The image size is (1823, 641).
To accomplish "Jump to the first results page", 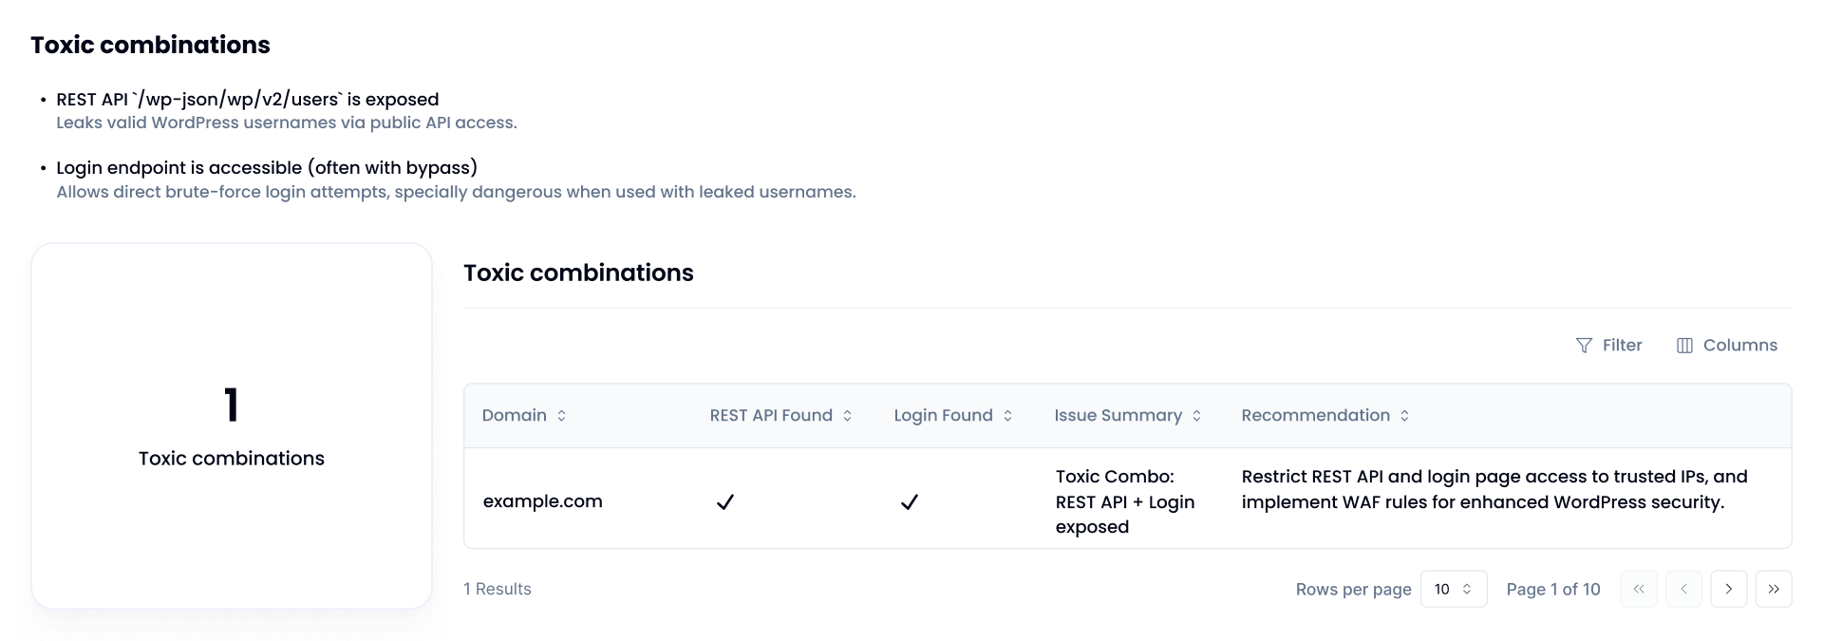I will 1639,589.
